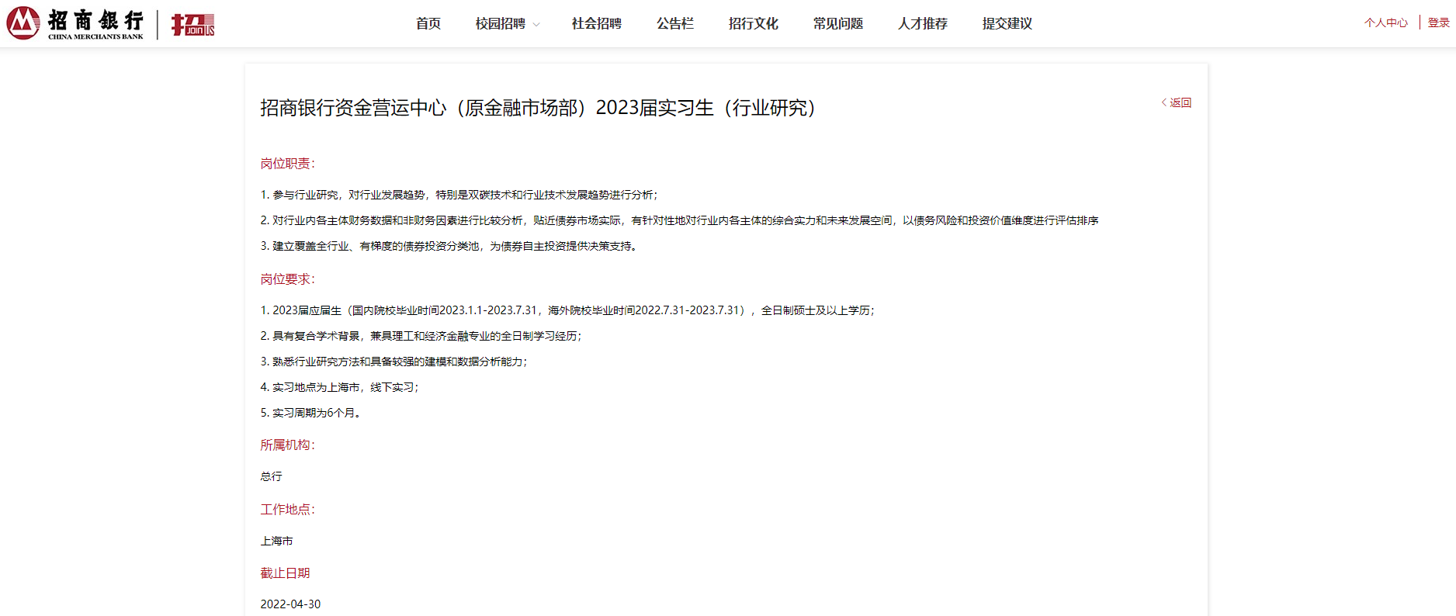Open the 校园招聘 menu
The image size is (1456, 616).
tap(501, 23)
